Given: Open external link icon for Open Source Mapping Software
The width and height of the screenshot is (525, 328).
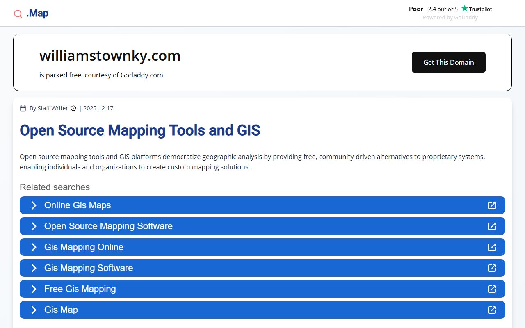Looking at the screenshot, I should [492, 226].
